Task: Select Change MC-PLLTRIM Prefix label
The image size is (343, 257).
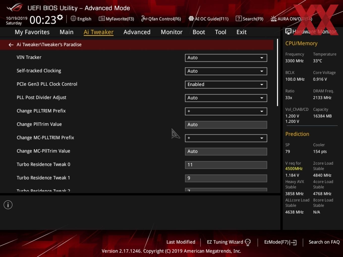Action: pyautogui.click(x=45, y=138)
